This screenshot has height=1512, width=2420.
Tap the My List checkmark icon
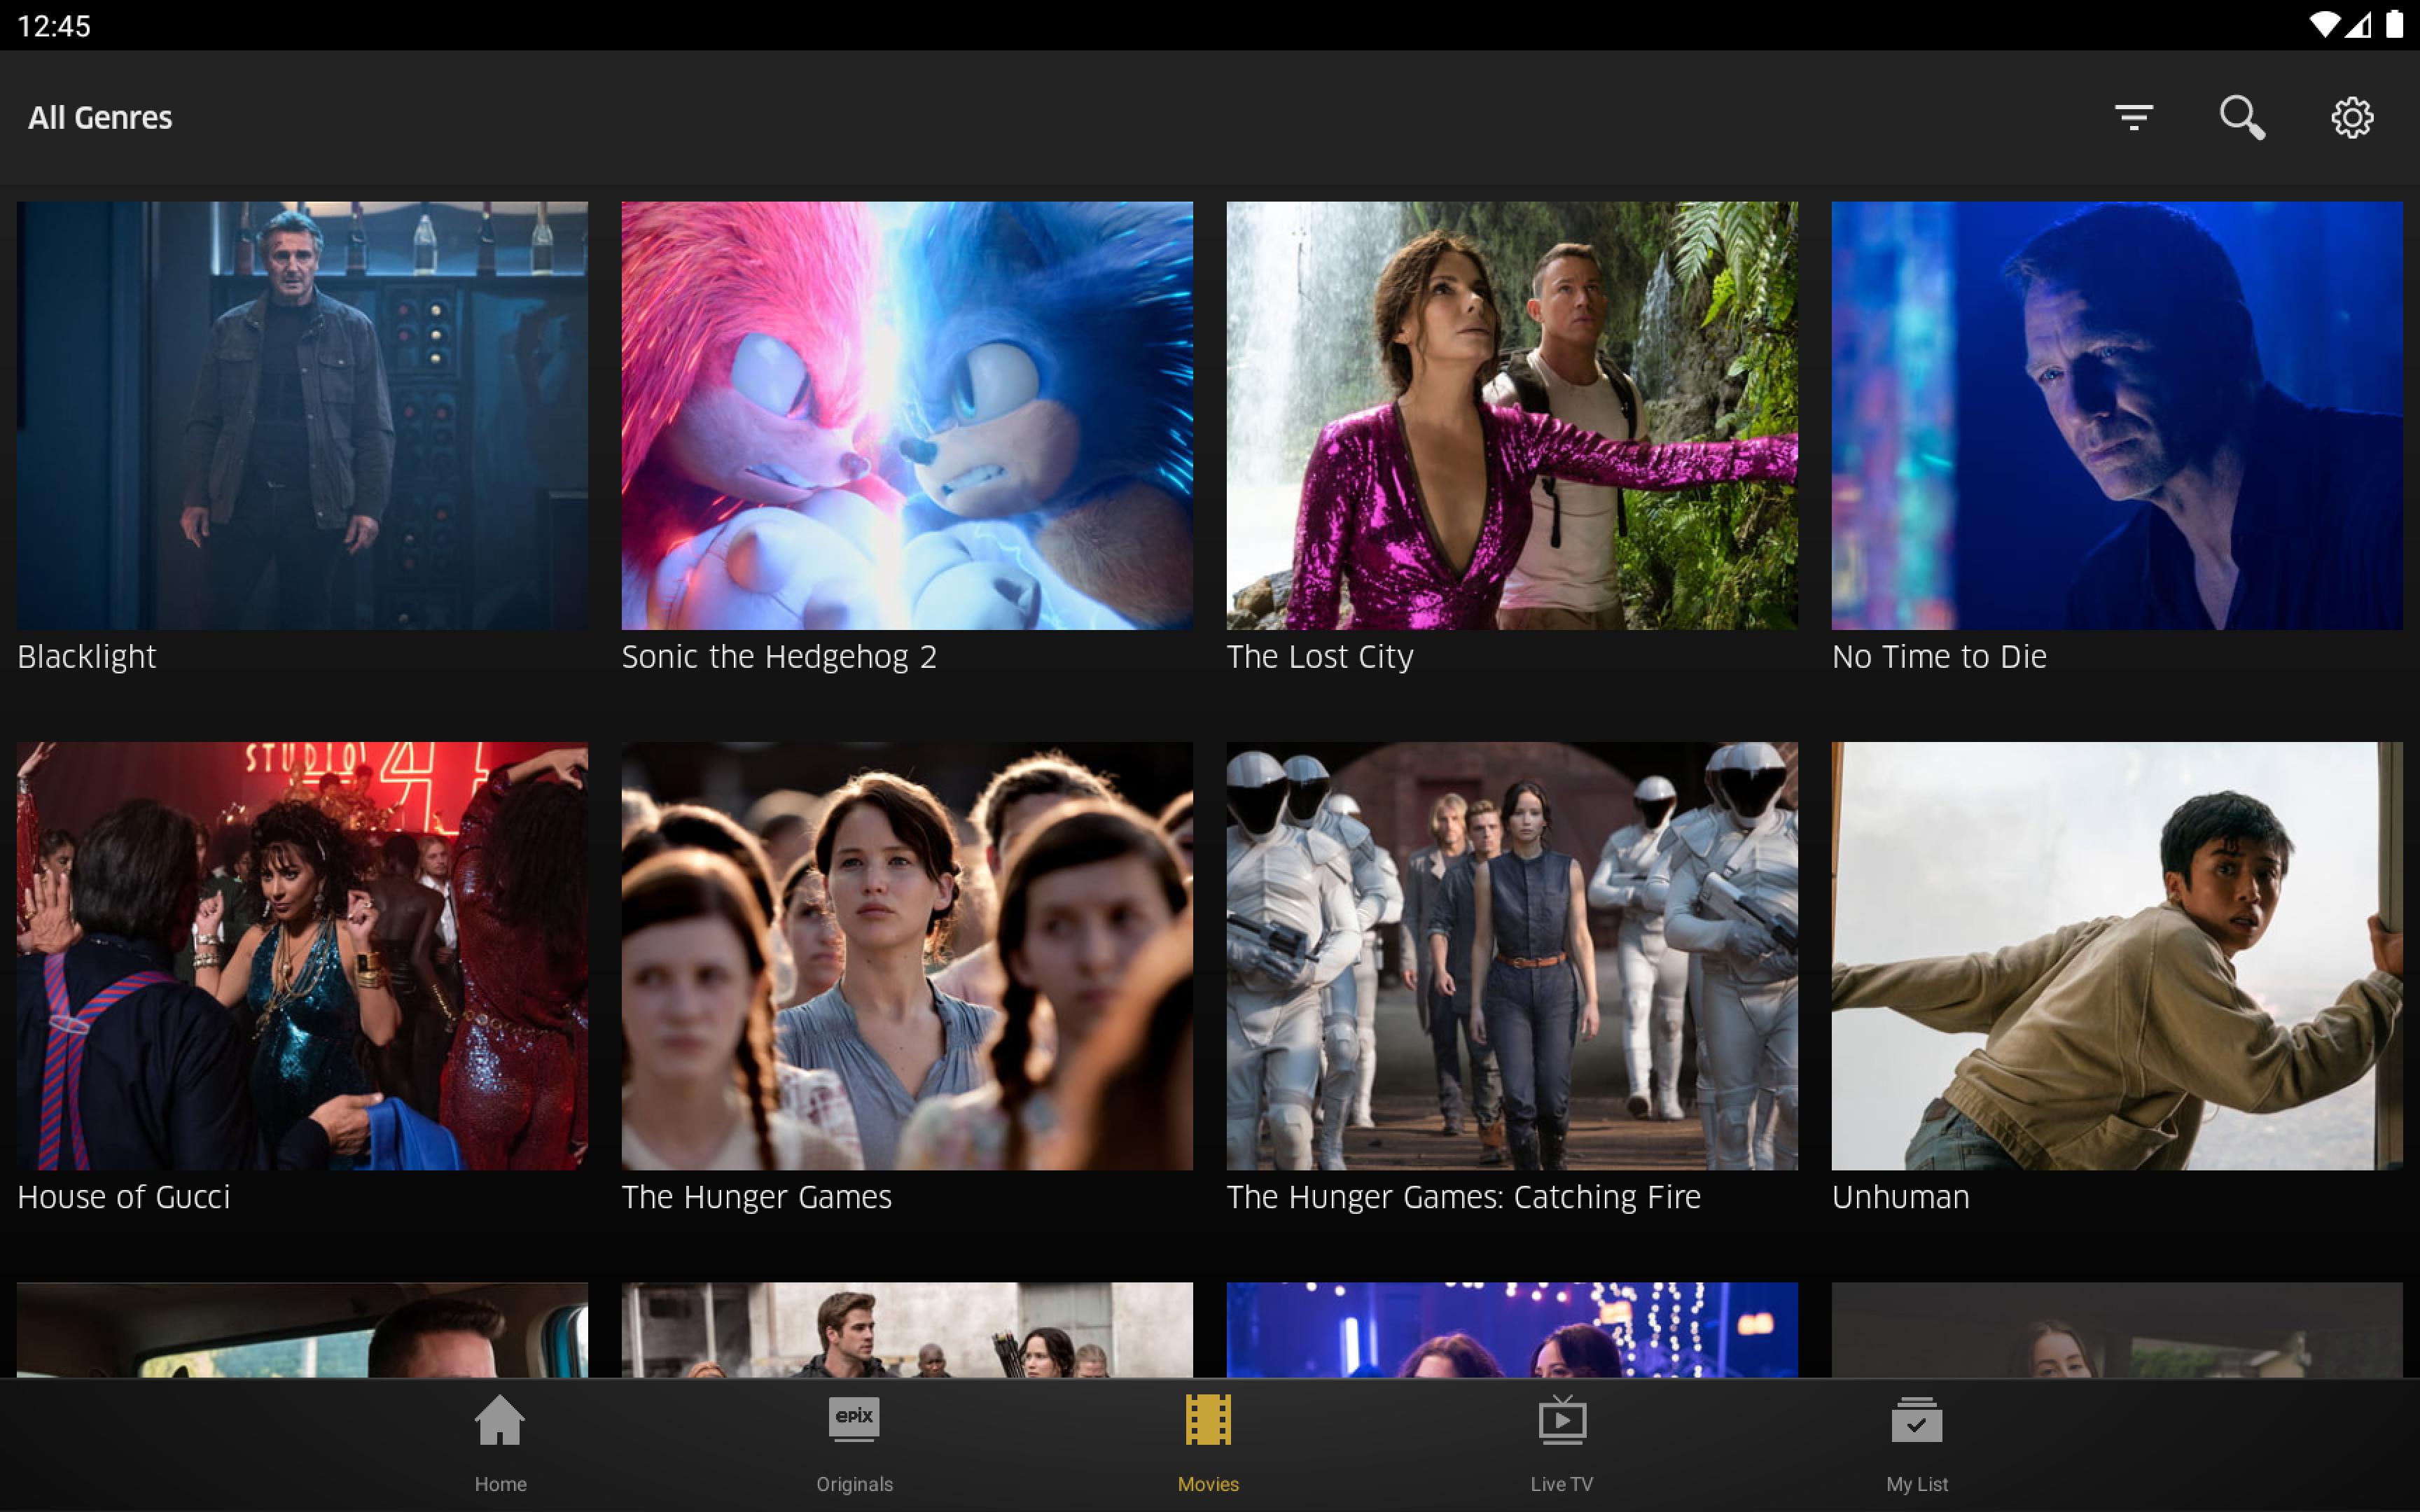[1917, 1420]
